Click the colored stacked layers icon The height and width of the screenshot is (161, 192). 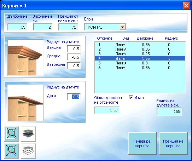[28, 134]
